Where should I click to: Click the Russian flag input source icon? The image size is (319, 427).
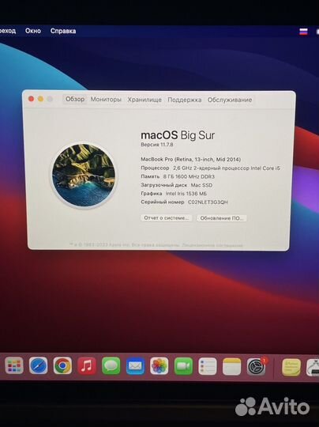(x=303, y=32)
